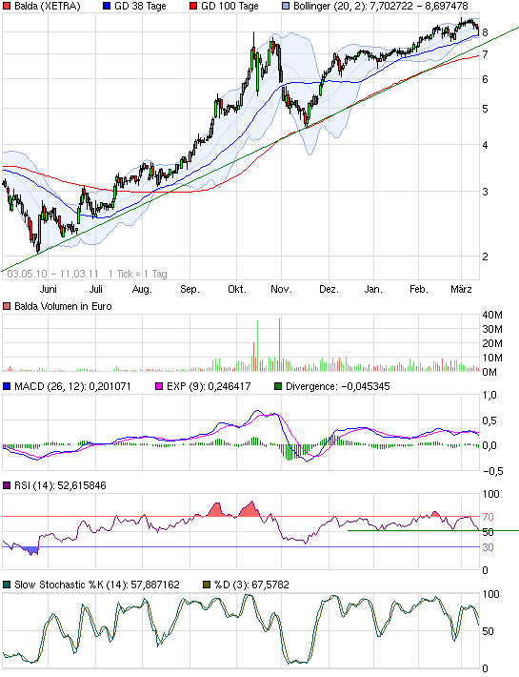Click the olive %D (3) legend swatch
Image resolution: width=519 pixels, height=677 pixels.
click(x=207, y=585)
